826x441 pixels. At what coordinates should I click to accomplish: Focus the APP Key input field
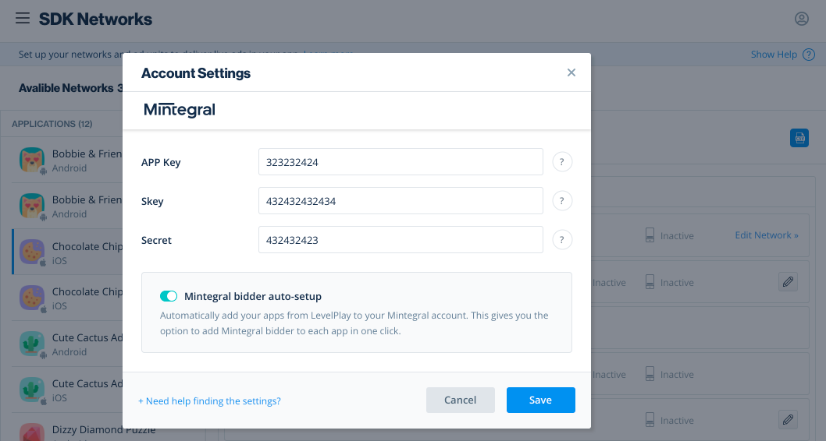401,162
